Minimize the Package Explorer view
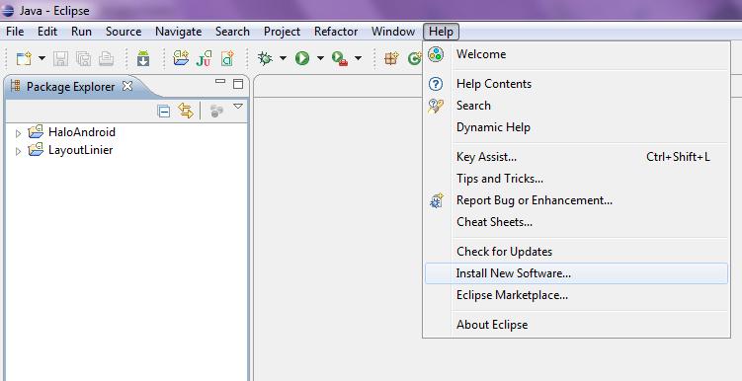Viewport: 742px width, 381px height. (220, 81)
